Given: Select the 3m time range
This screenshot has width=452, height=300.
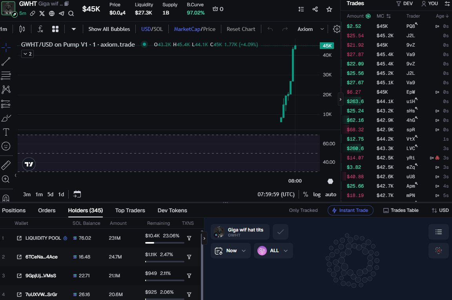Looking at the screenshot, I should click(27, 194).
